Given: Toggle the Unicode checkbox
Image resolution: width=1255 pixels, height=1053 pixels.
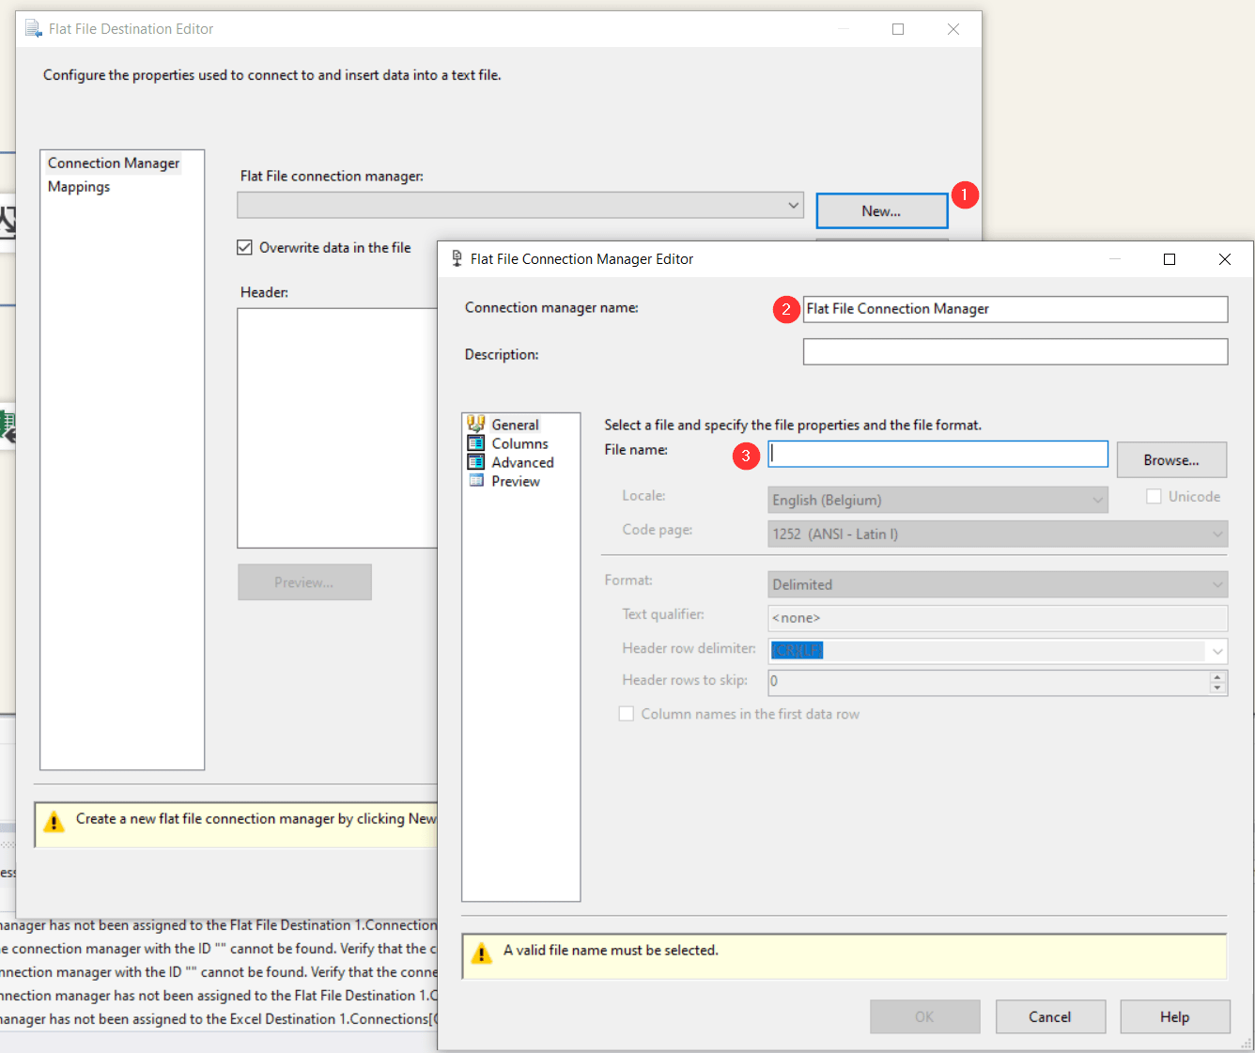Looking at the screenshot, I should click(1154, 497).
